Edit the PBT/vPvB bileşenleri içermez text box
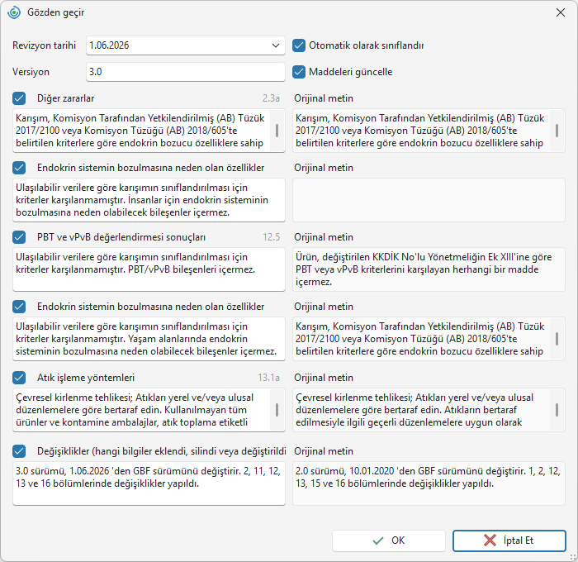578x562 pixels. [x=149, y=269]
